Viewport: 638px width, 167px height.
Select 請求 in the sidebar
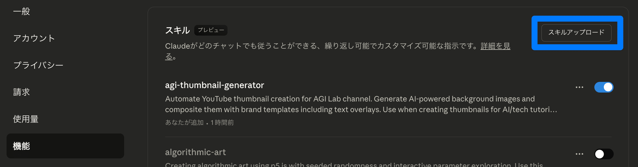pyautogui.click(x=22, y=92)
